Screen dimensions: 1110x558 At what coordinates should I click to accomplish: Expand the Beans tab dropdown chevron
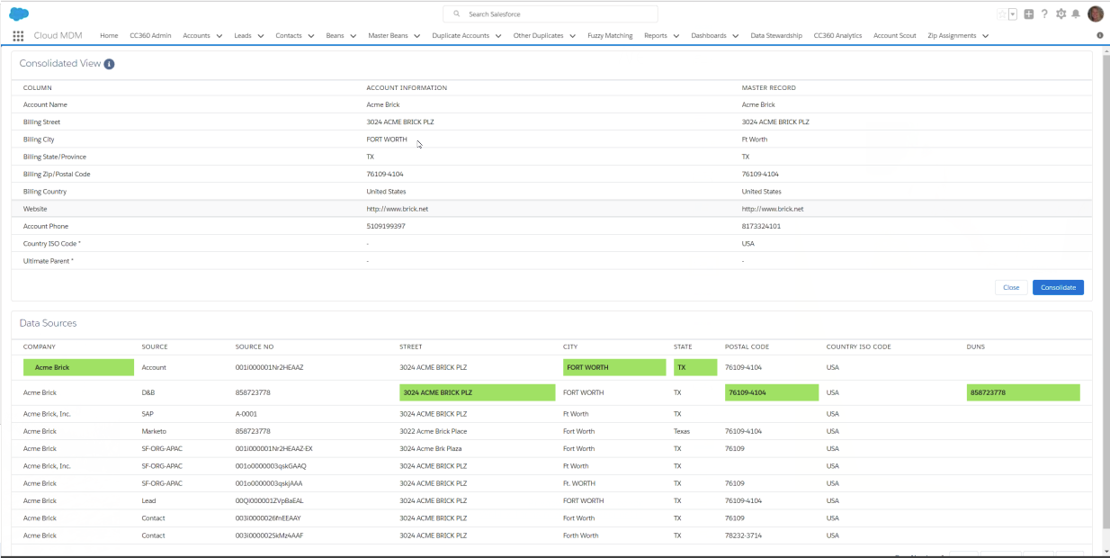(353, 36)
